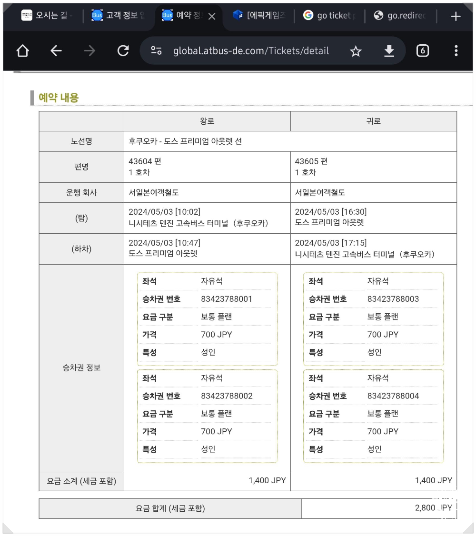
Task: Select ticket number 83423788002
Action: coord(227,396)
